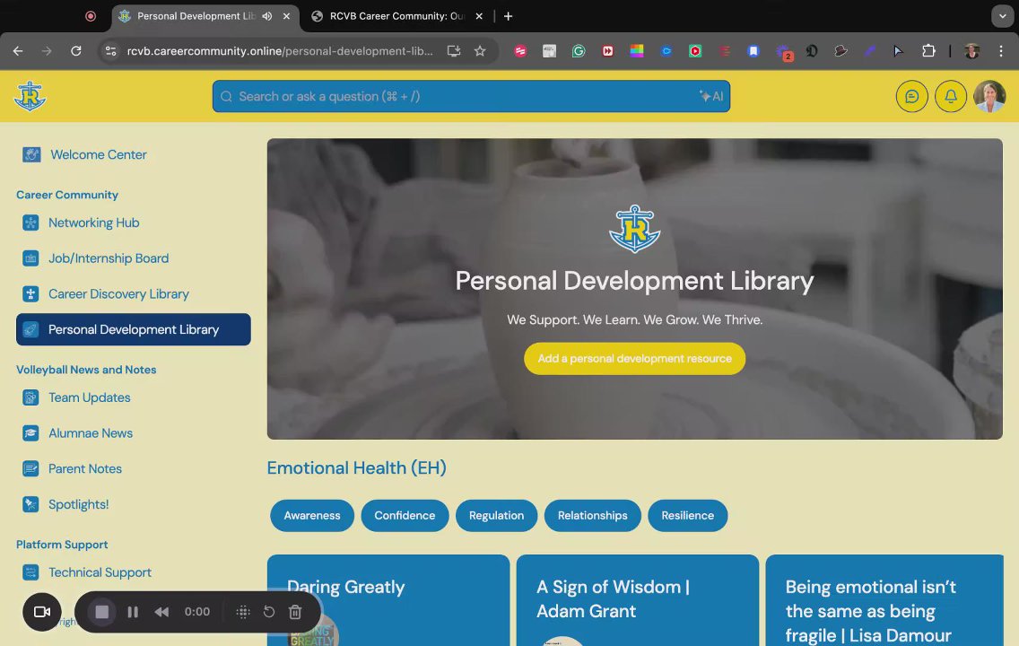Click the Networking Hub sidebar icon
1019x646 pixels.
30,223
